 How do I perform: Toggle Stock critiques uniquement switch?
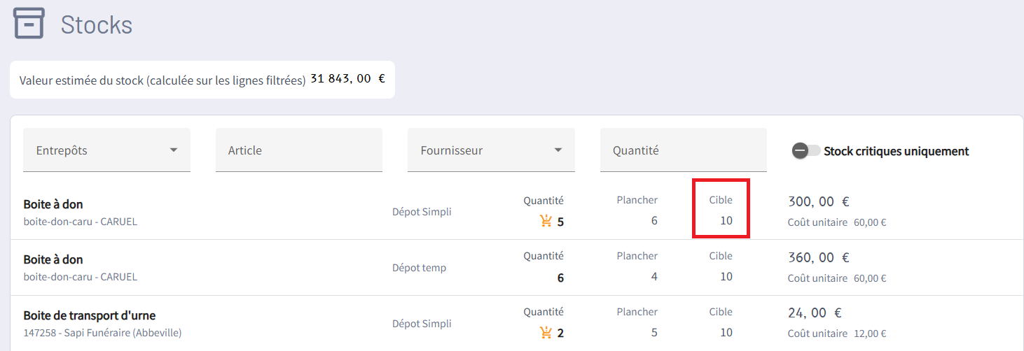806,150
